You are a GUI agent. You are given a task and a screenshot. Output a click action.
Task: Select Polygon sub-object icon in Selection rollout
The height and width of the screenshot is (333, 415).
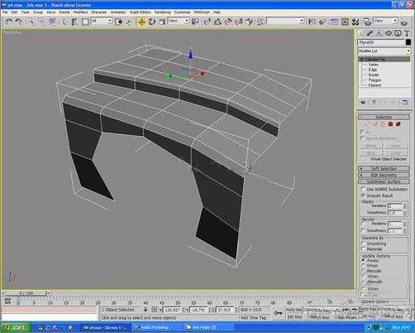pos(390,124)
